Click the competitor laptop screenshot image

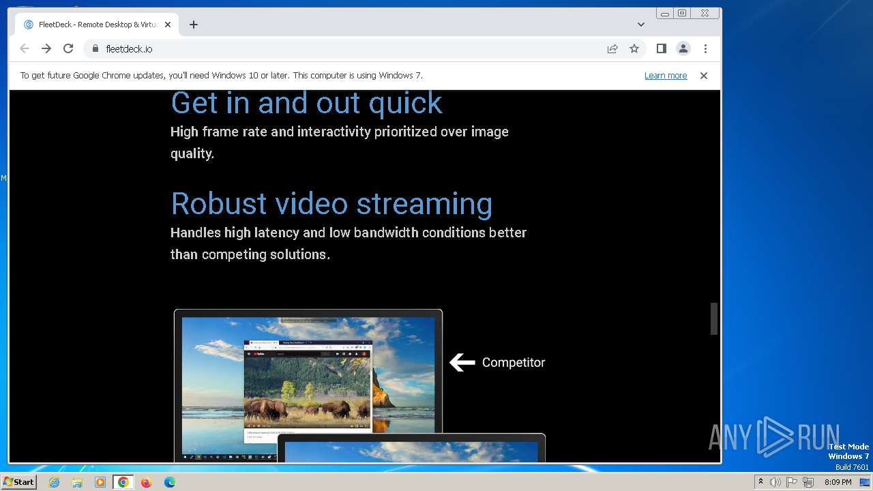click(308, 385)
